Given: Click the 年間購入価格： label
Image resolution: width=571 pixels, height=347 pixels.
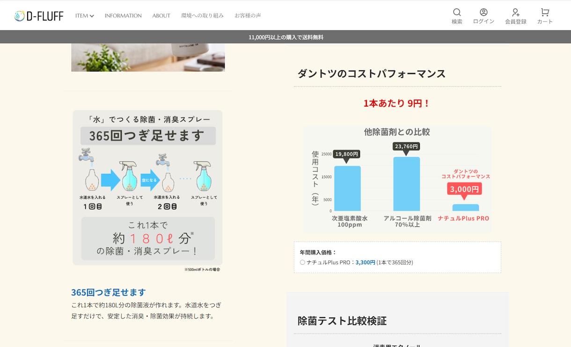Looking at the screenshot, I should coord(318,252).
